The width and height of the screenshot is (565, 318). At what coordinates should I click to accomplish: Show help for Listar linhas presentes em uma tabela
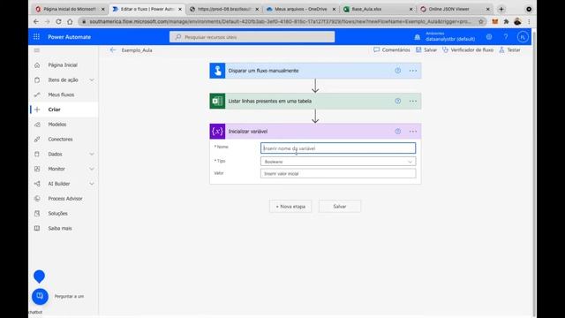[x=398, y=101]
